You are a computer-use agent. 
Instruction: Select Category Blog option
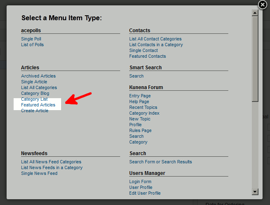point(35,93)
